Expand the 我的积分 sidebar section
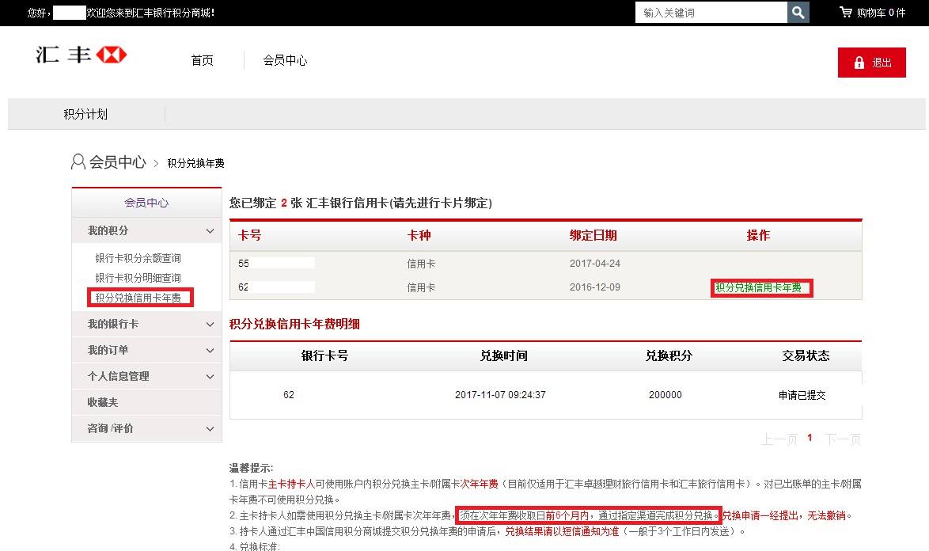Viewport: 929px width, 551px height. click(146, 230)
